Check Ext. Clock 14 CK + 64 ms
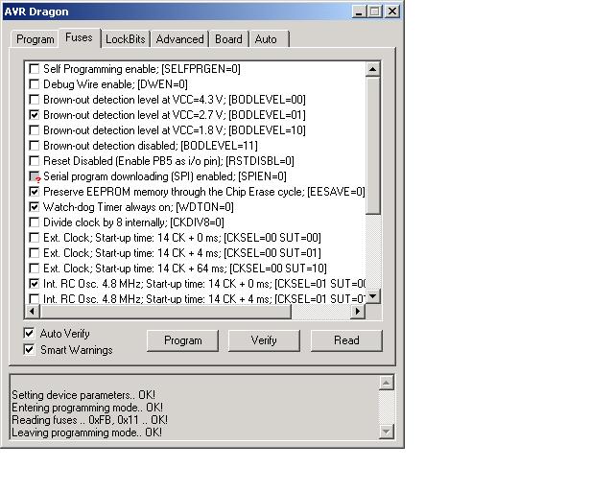The width and height of the screenshot is (614, 491). point(35,269)
